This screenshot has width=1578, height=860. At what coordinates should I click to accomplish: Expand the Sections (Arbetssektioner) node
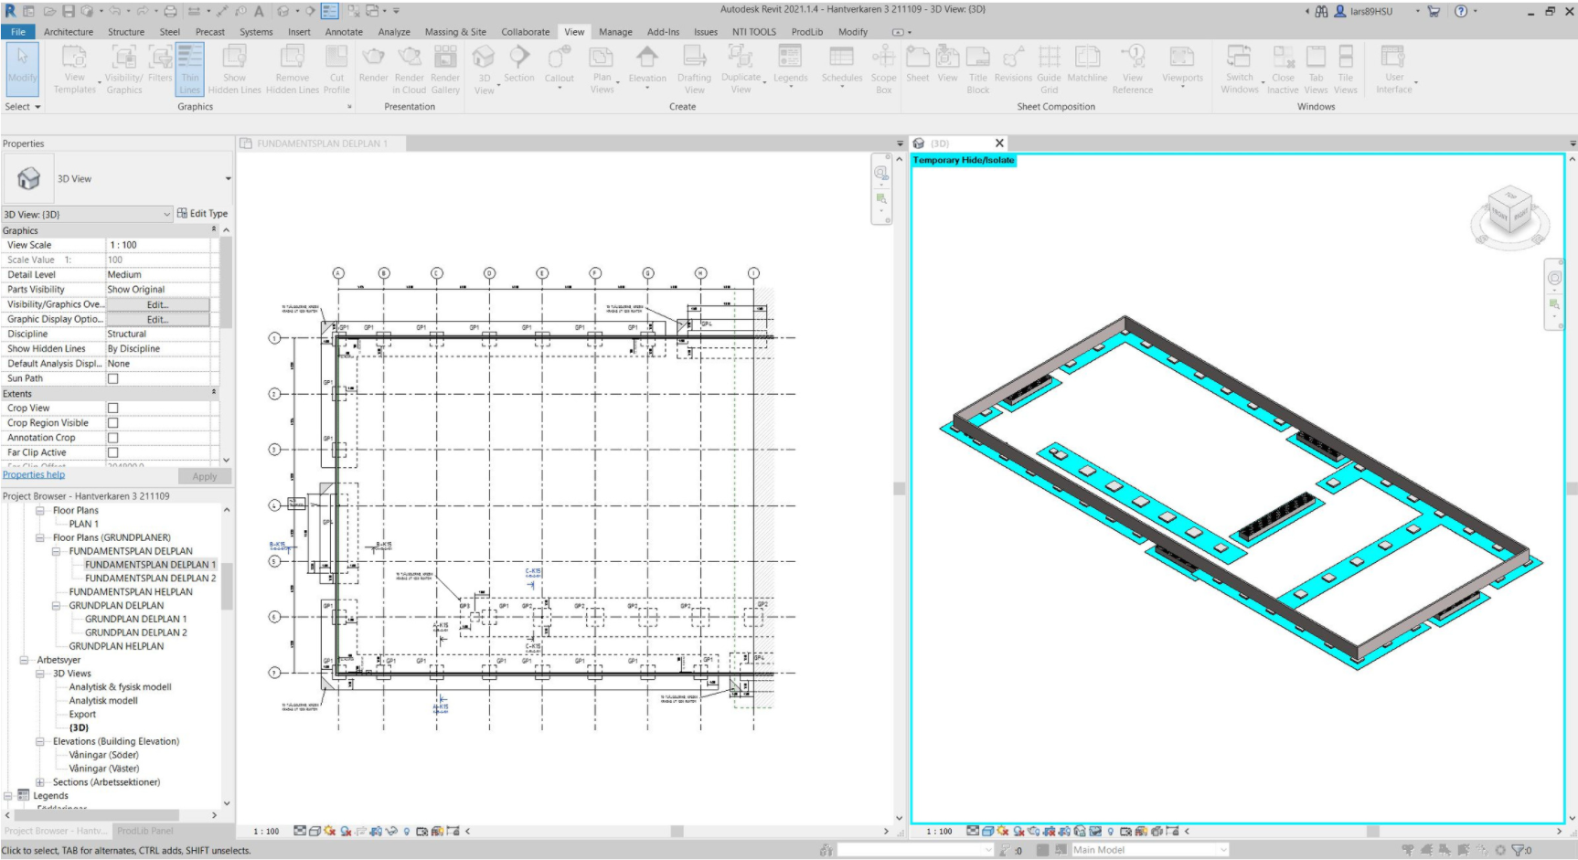pos(40,782)
